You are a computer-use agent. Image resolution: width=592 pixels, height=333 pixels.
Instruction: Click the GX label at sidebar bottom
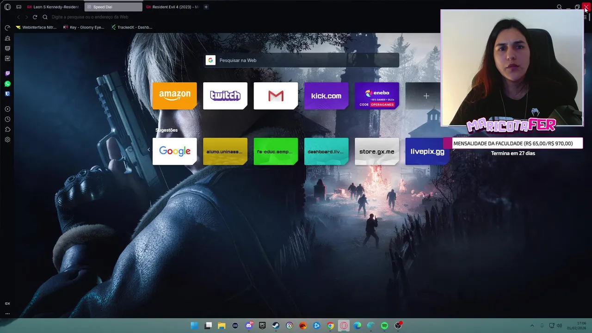click(7, 303)
